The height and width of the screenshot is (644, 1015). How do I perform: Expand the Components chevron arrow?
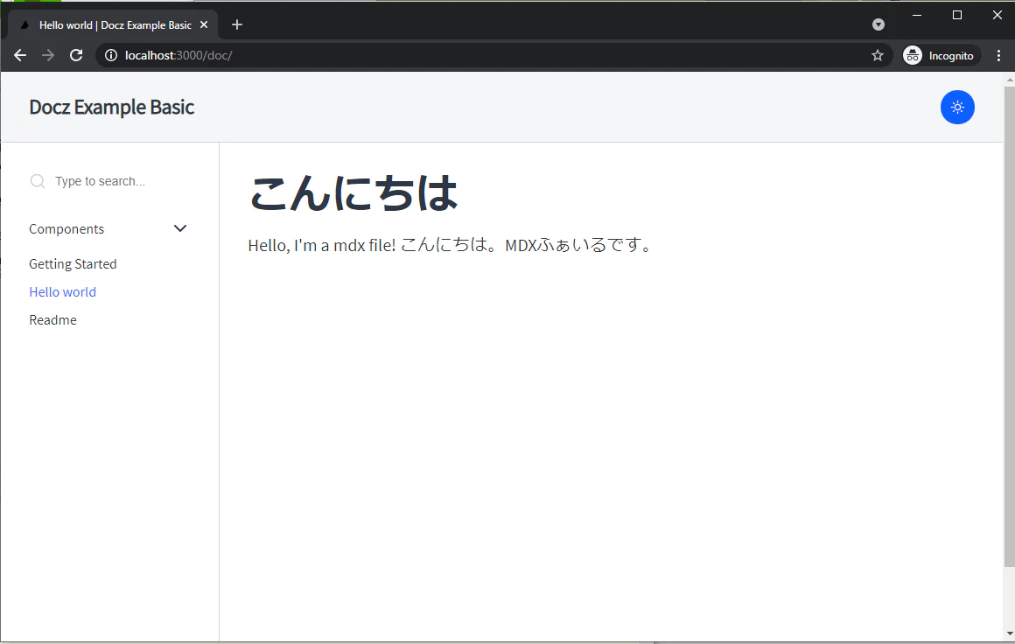point(180,228)
